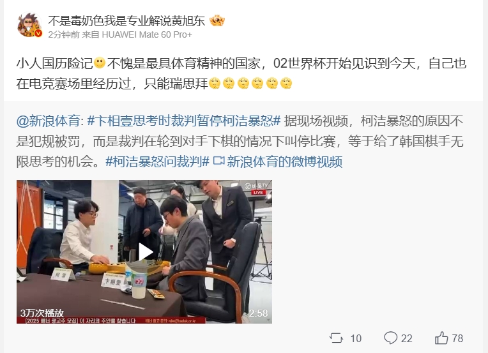Click the like count 78
The height and width of the screenshot is (353, 488).
[457, 338]
